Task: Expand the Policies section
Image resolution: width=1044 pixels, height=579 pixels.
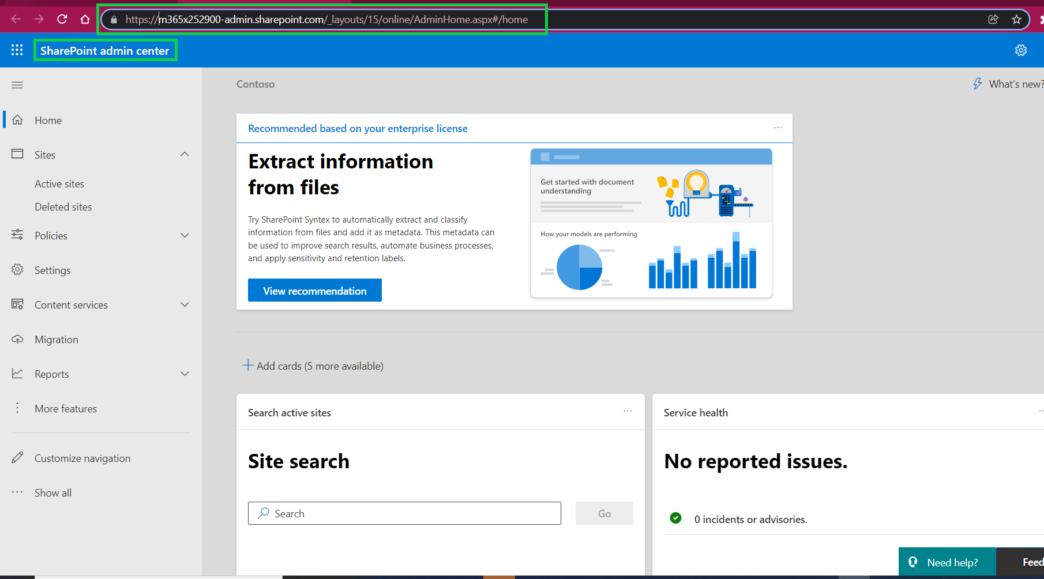Action: pos(185,235)
